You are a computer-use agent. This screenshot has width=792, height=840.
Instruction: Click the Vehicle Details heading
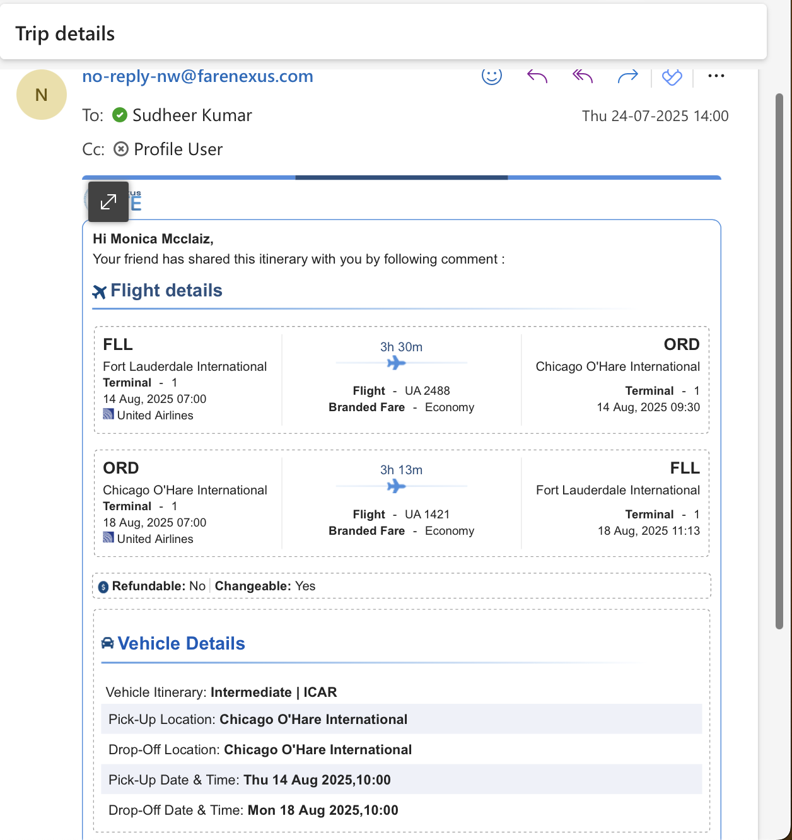tap(182, 643)
